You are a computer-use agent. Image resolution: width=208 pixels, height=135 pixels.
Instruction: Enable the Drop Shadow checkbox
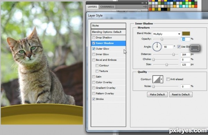click(94, 37)
